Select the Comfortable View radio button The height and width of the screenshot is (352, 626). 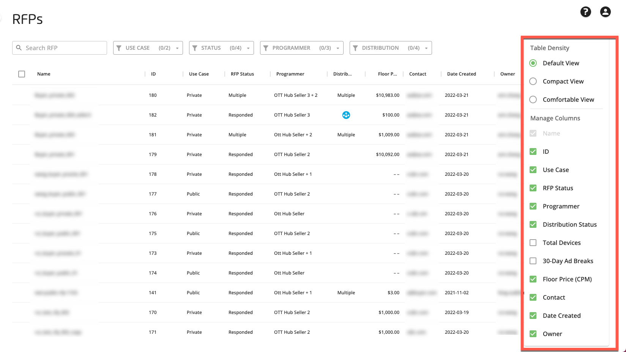pyautogui.click(x=533, y=99)
